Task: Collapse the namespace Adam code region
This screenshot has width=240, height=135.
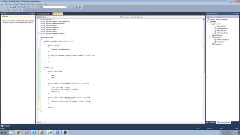Action: pyautogui.click(x=40, y=37)
